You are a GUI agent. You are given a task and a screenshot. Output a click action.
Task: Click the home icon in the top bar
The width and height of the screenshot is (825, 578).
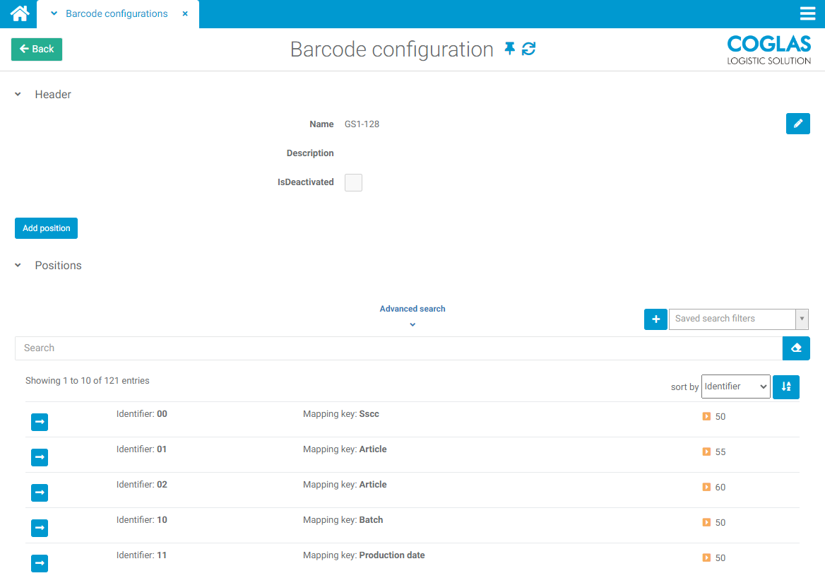[x=18, y=13]
